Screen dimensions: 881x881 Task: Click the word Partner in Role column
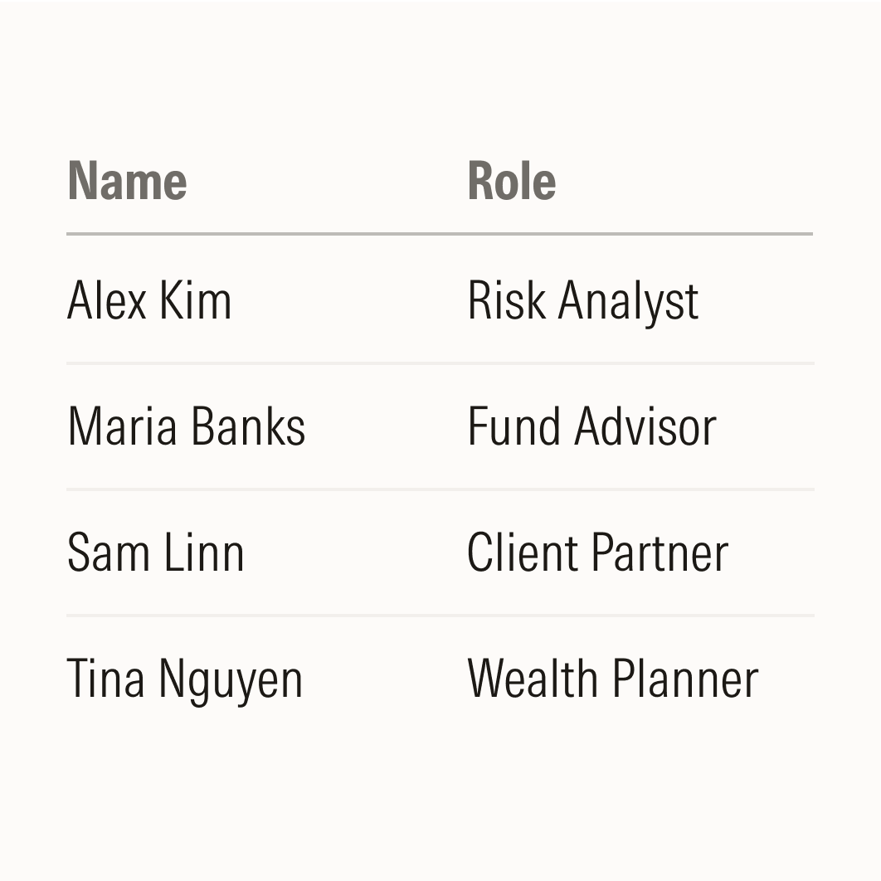pos(660,552)
